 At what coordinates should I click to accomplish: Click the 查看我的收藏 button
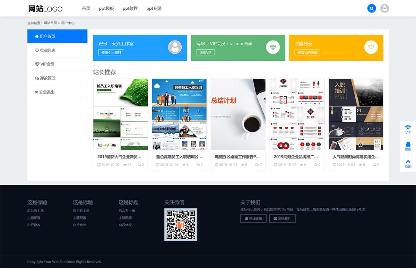307,52
